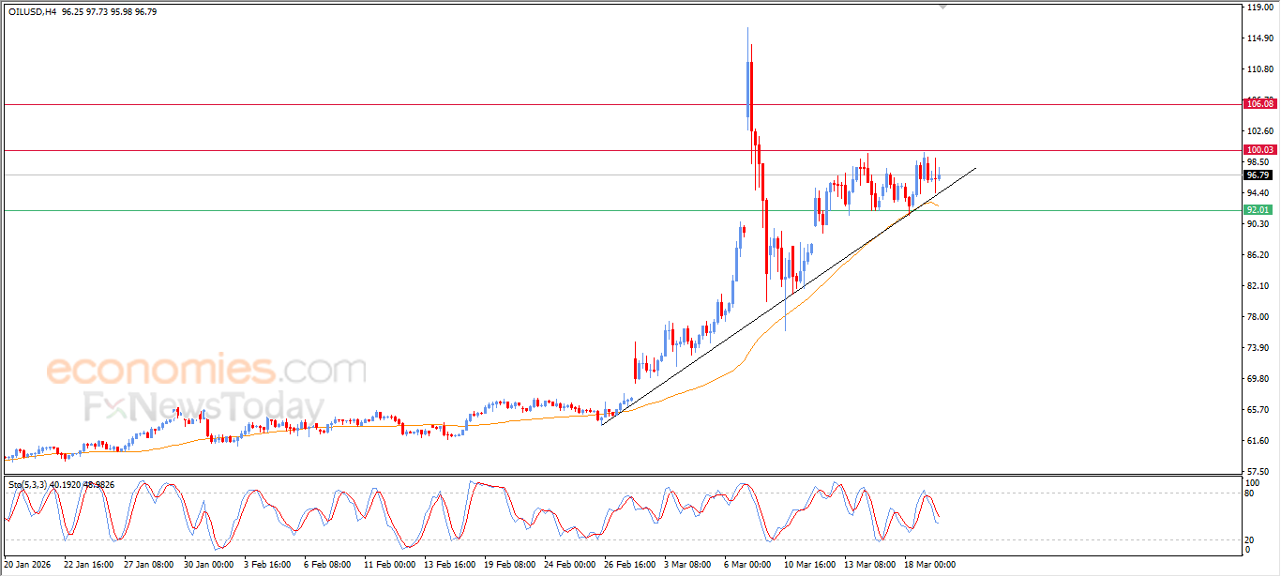Click the 27 Jan 08:00 date label
Image resolution: width=1281 pixels, height=577 pixels.
click(148, 565)
